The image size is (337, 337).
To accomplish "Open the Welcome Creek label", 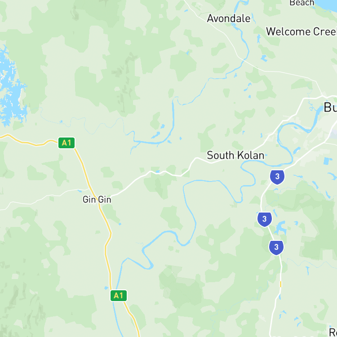I will click(302, 31).
